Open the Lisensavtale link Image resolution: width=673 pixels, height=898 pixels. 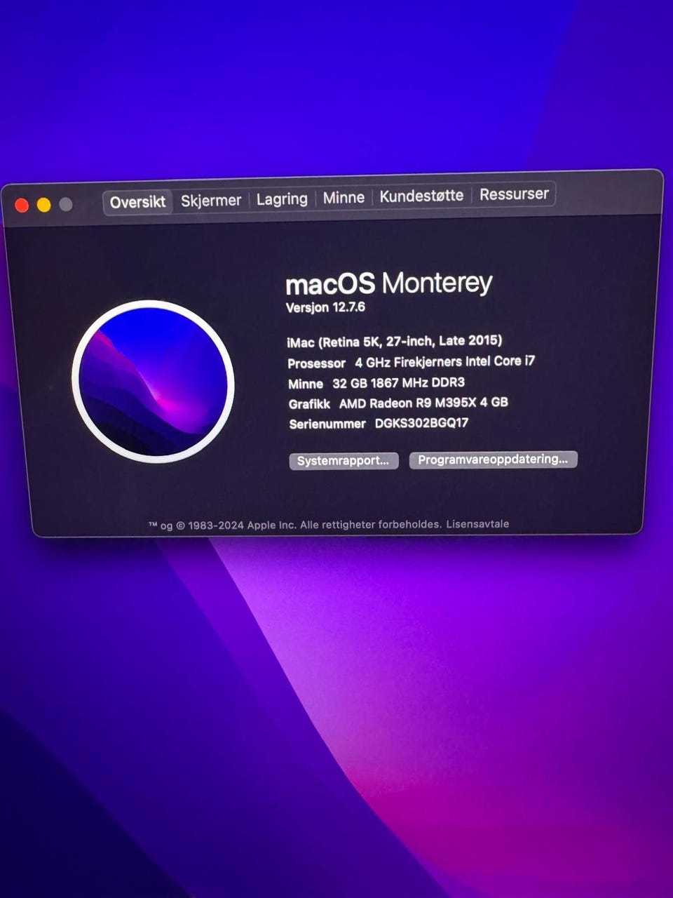click(477, 524)
